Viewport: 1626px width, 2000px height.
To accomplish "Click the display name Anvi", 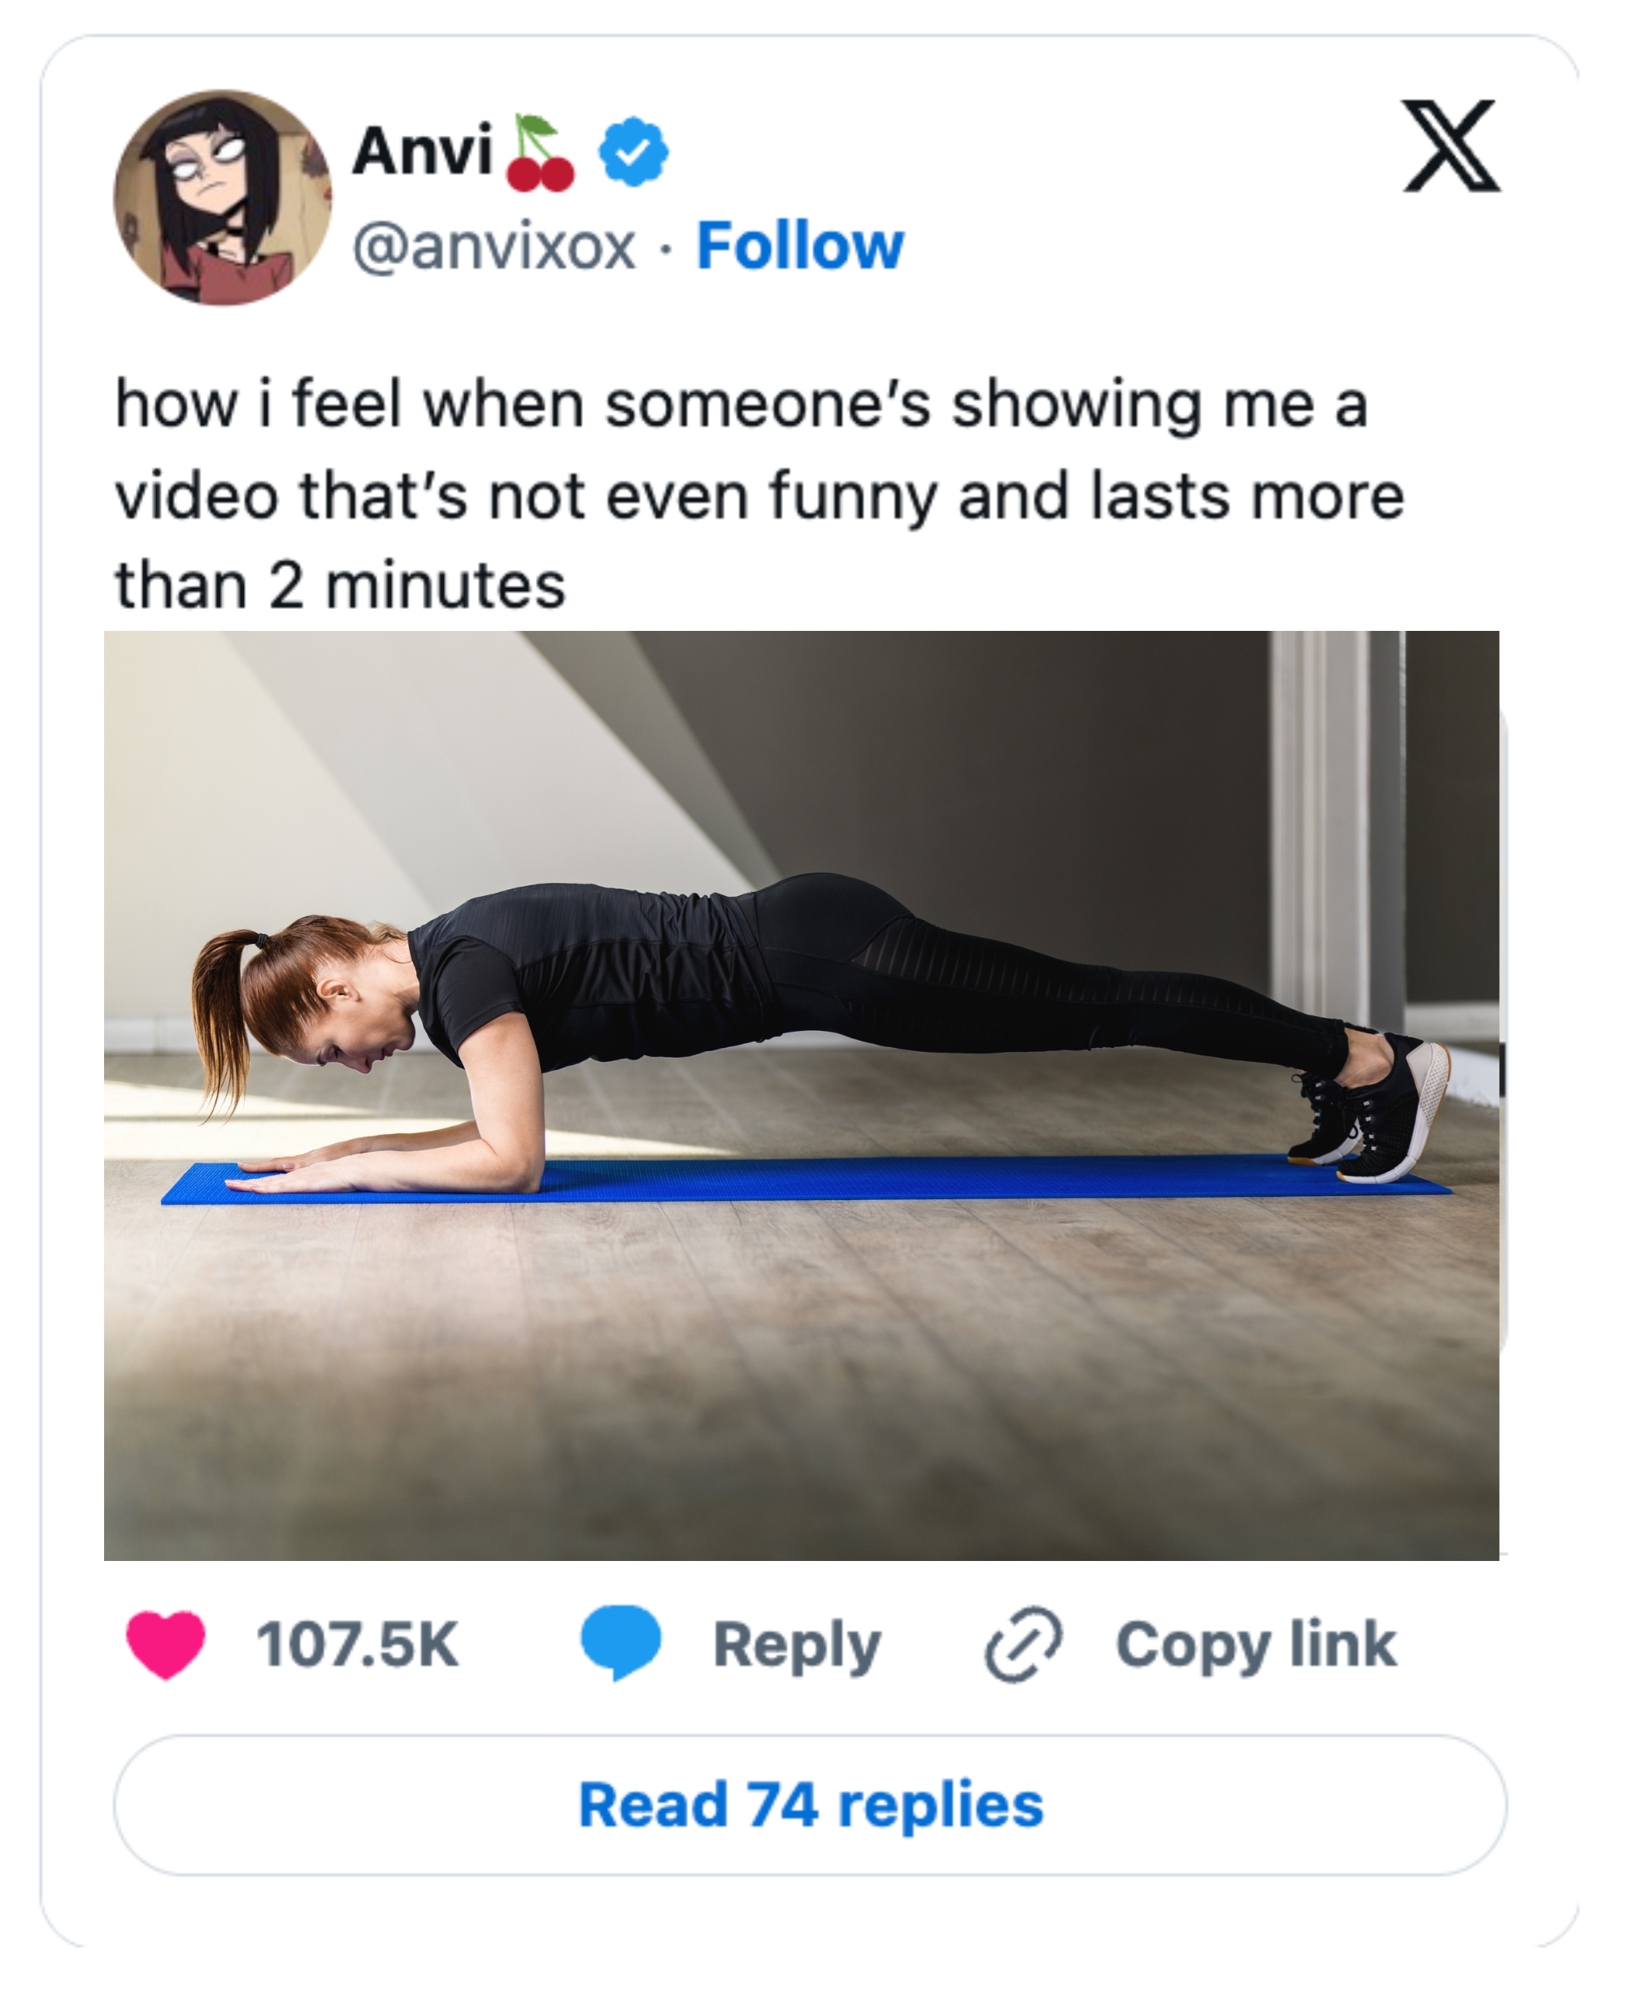I will (x=423, y=150).
